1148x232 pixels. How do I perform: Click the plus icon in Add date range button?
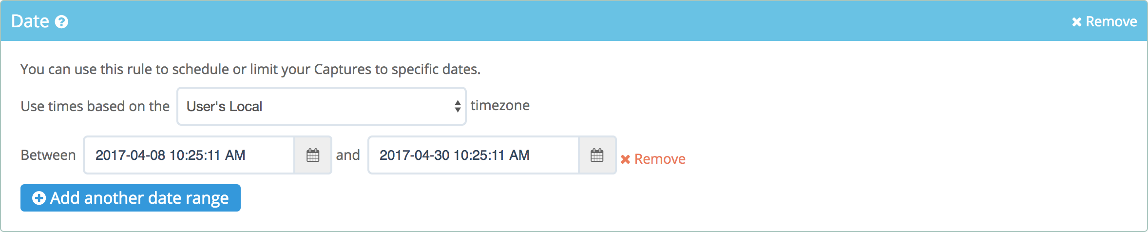pyautogui.click(x=39, y=198)
